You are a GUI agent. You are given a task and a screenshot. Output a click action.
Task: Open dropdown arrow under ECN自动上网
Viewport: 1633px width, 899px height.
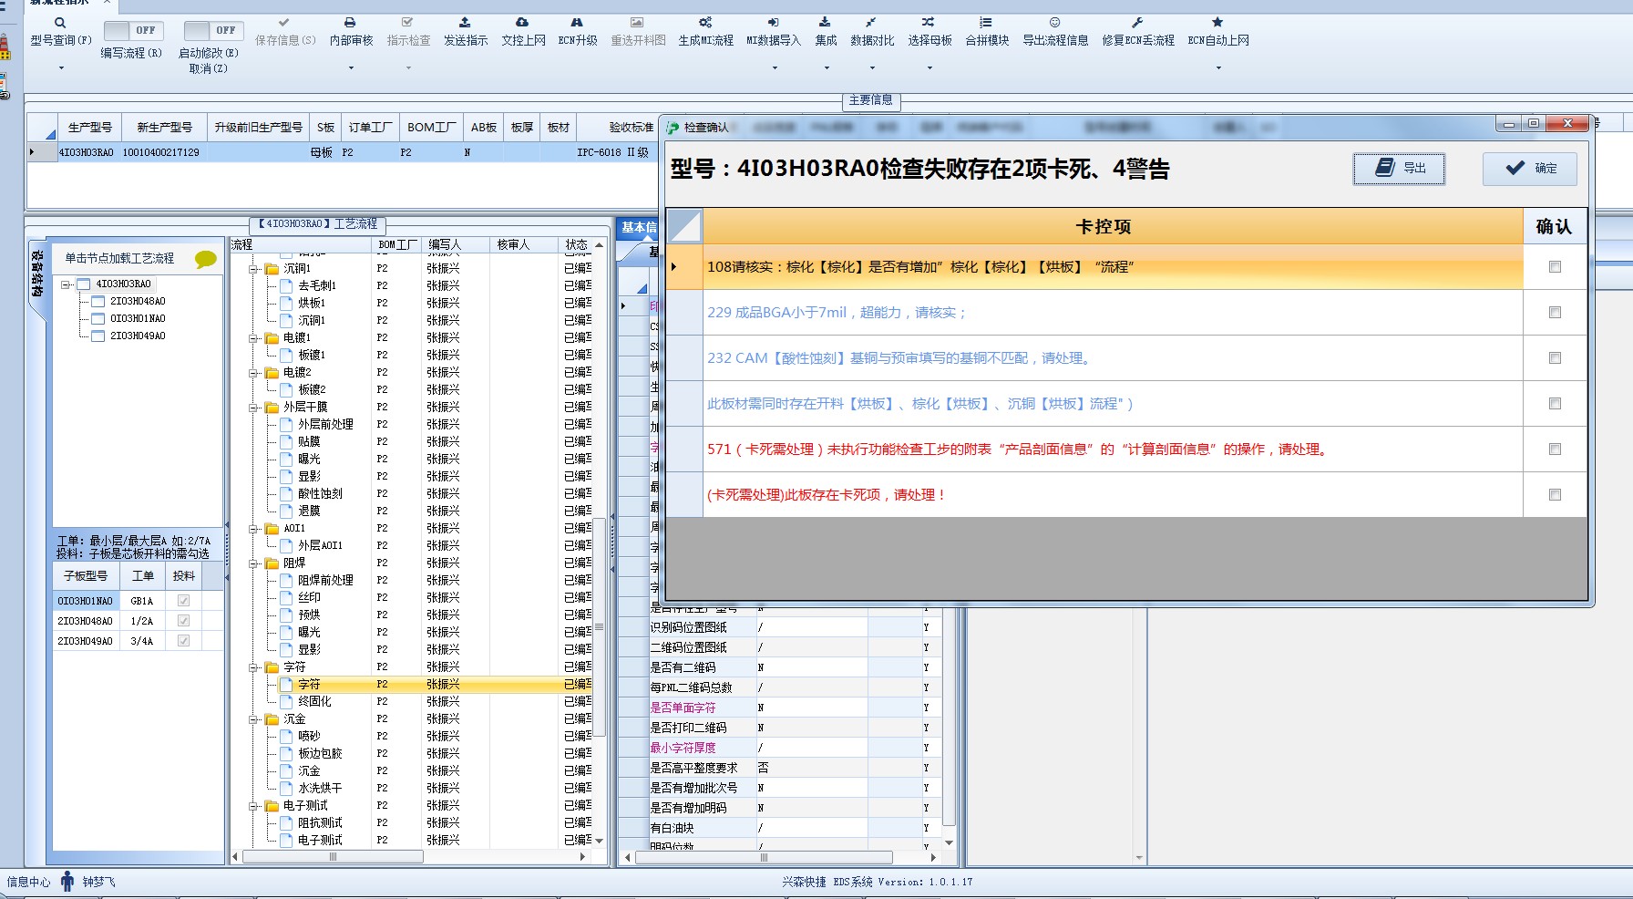(1218, 68)
